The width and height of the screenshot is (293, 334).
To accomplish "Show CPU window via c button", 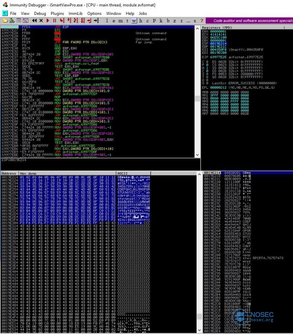I will 148,21.
